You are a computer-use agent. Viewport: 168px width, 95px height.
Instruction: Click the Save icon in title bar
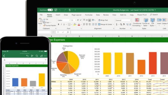(56, 10)
